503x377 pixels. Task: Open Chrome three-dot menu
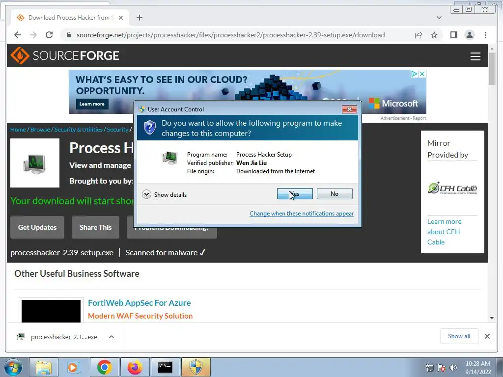click(x=485, y=35)
